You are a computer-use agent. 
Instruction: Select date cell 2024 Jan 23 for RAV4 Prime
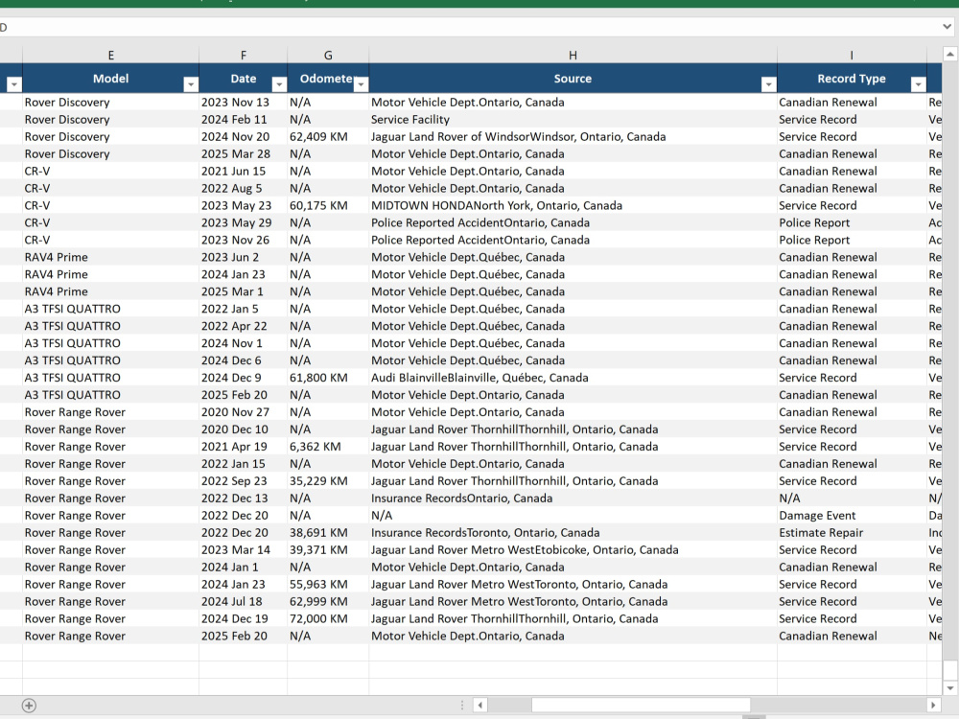[x=244, y=274]
